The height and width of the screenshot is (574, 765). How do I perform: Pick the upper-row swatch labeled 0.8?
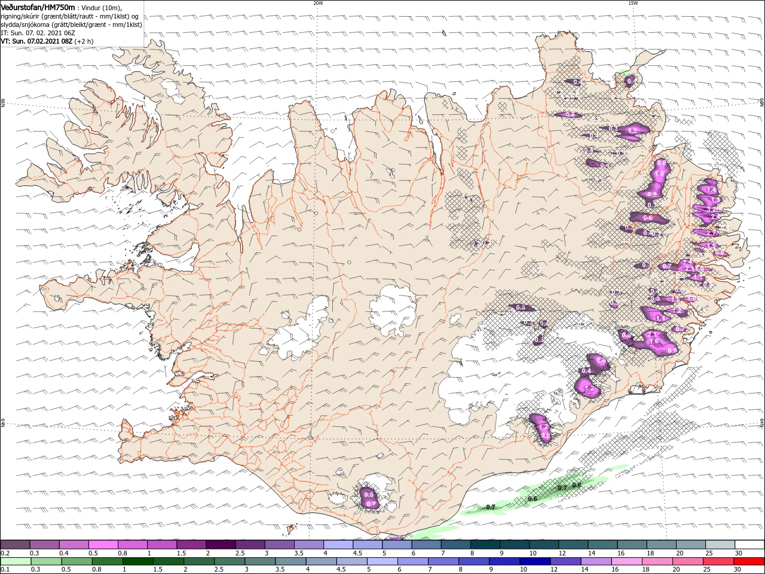coord(132,545)
